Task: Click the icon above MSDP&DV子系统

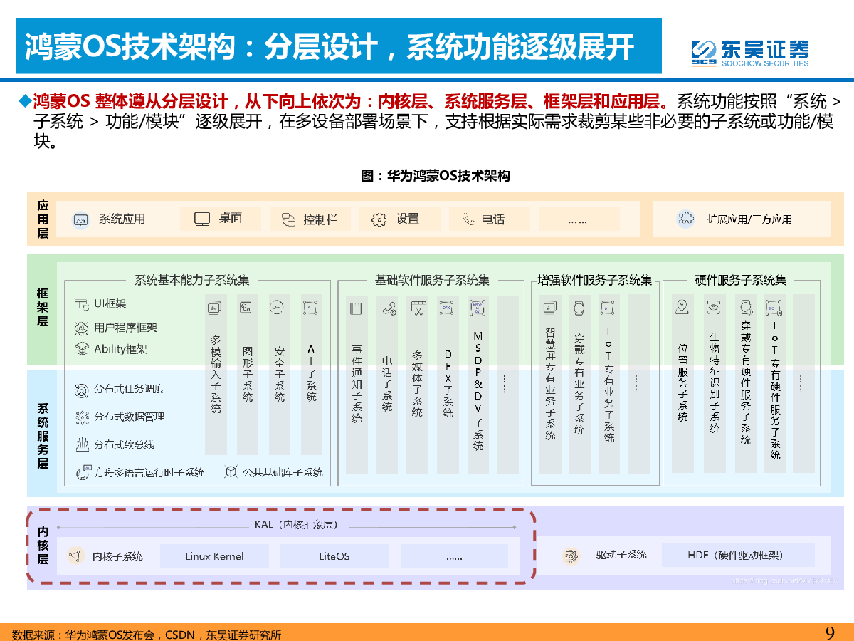Action: tap(478, 308)
